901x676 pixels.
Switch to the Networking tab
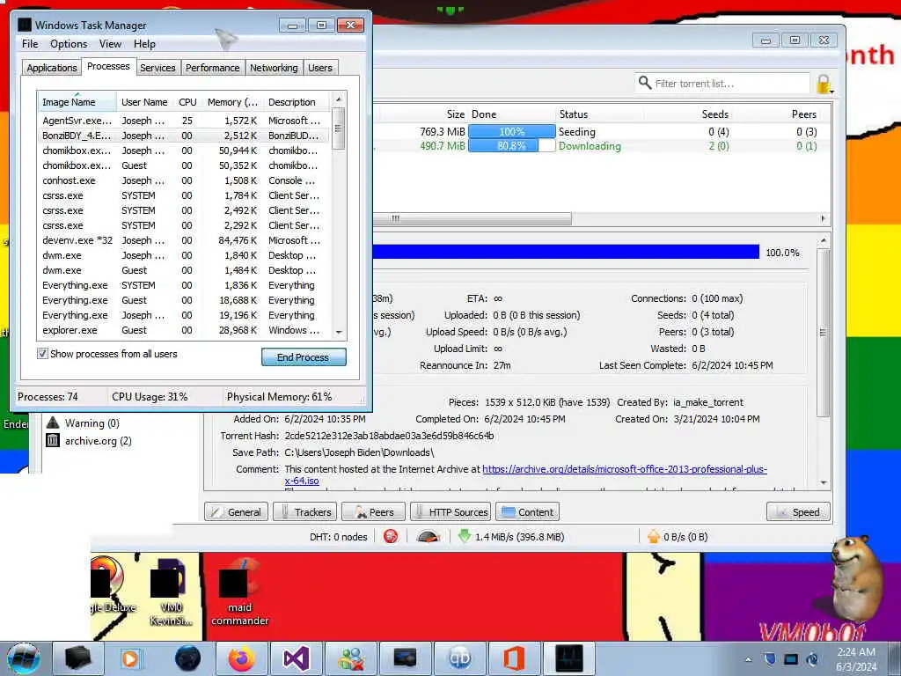pyautogui.click(x=274, y=68)
